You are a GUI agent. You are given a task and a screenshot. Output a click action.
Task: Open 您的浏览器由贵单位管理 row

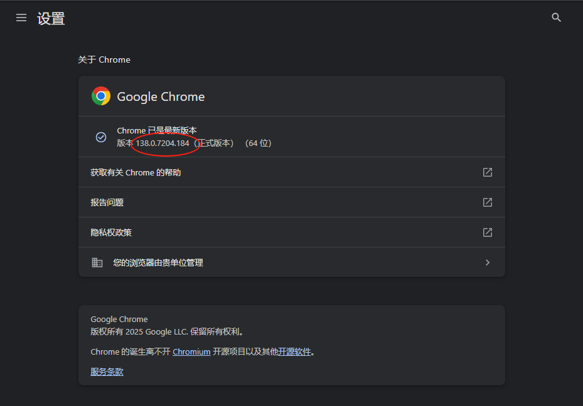pyautogui.click(x=291, y=263)
